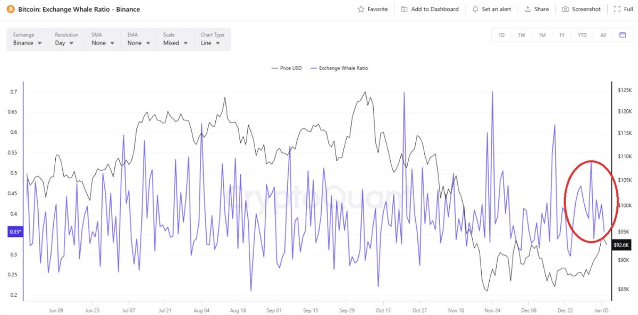Click the Share button label
Screen dimensions: 638x315
[542, 9]
